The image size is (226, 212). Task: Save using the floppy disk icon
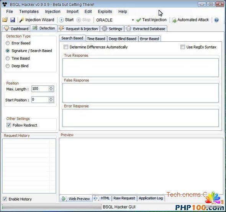pos(13,20)
